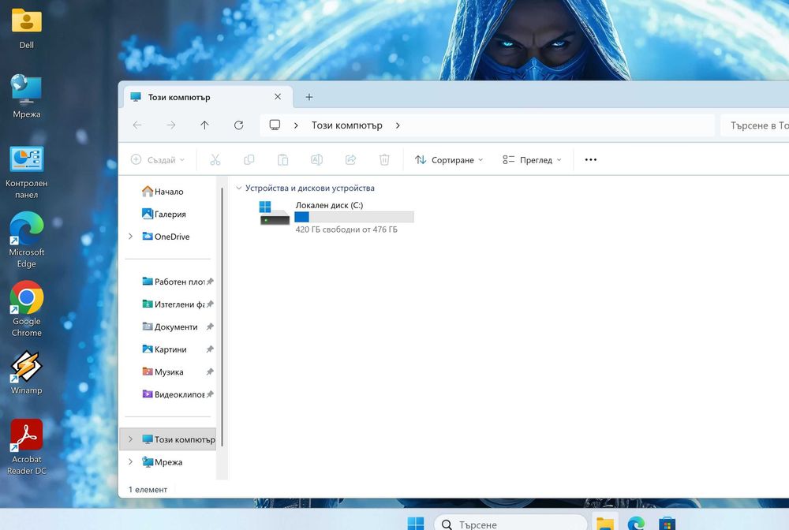Open Google Chrome desktop shortcut
789x530 pixels.
click(27, 308)
